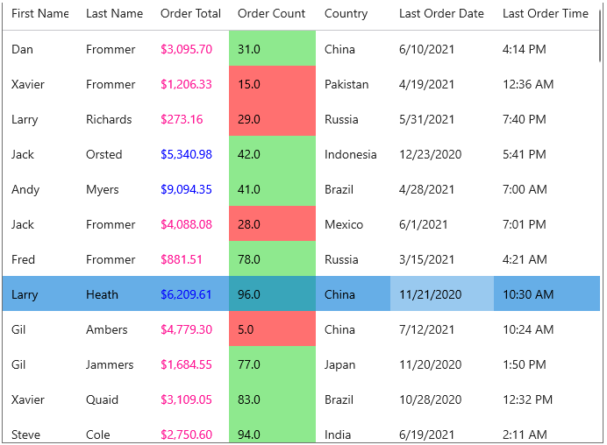
Task: Sort by First Name column header
Action: (x=39, y=14)
